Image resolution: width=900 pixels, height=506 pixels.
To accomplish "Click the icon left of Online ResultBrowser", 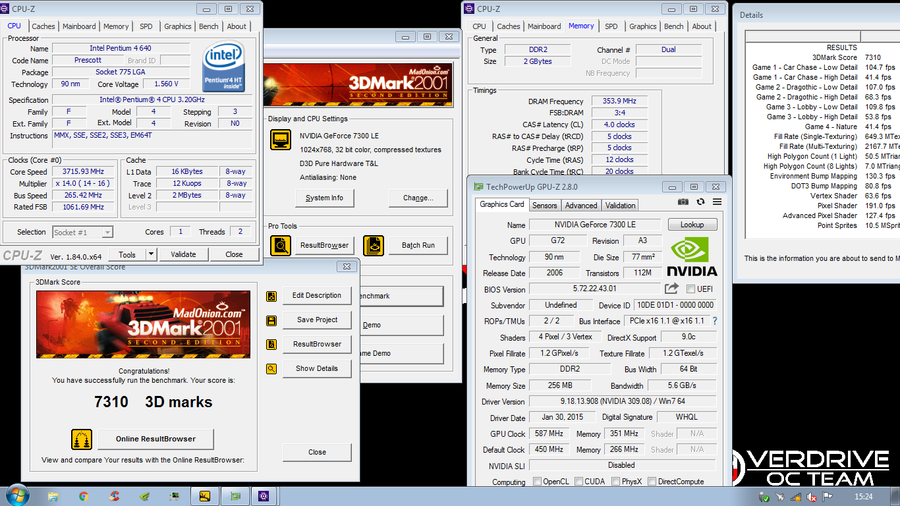I will 82,439.
